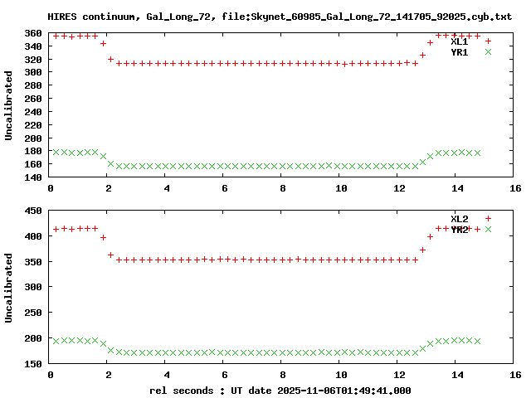Click the 'Uncalibrated' label of the XL1/YR1 plot
Image resolution: width=531 pixels, height=398 pixels.
8,105
